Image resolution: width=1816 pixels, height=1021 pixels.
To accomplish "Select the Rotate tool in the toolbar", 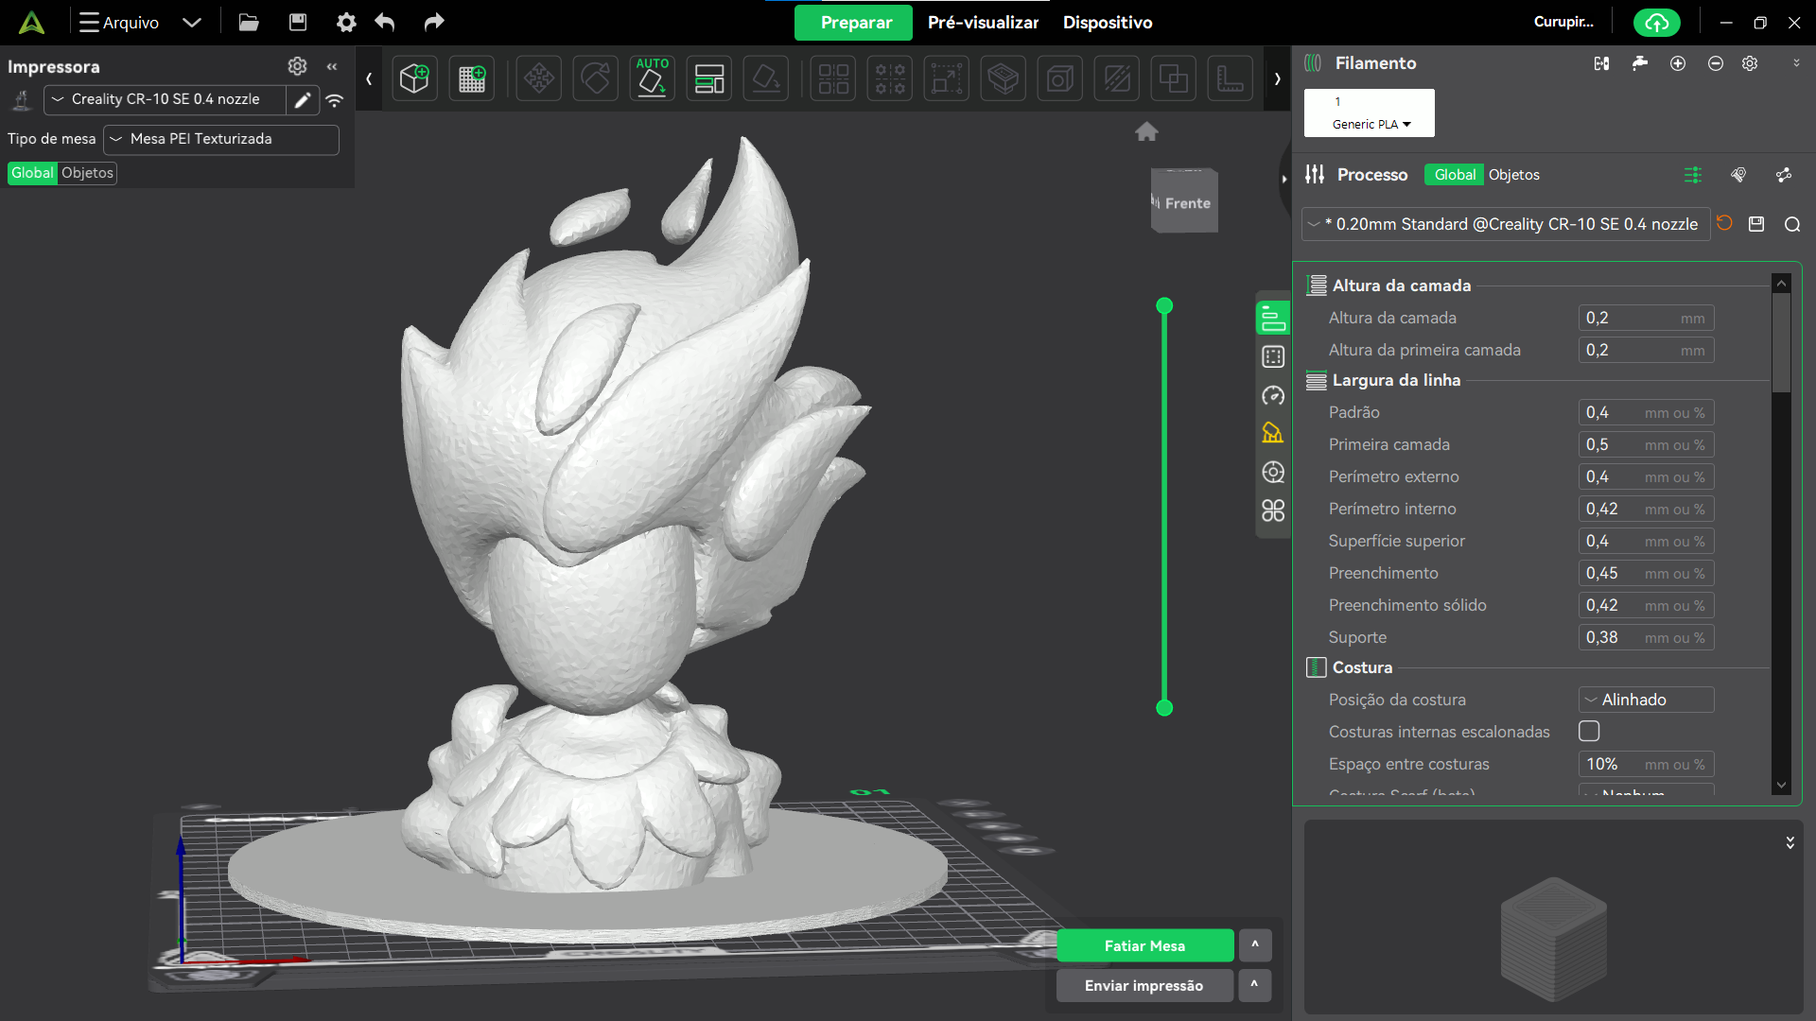I will coord(596,78).
